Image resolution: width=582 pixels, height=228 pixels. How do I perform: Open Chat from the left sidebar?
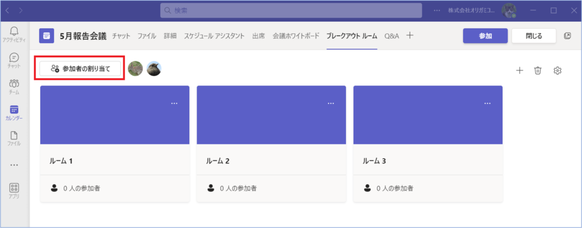(x=14, y=60)
